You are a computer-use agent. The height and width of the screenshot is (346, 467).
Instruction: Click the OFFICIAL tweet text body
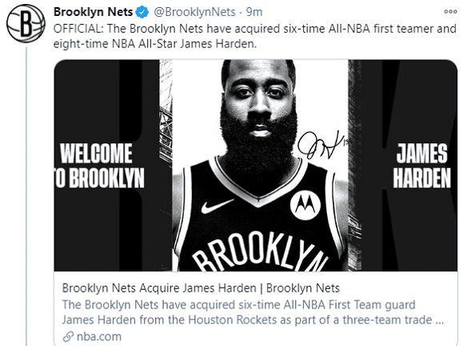click(254, 36)
